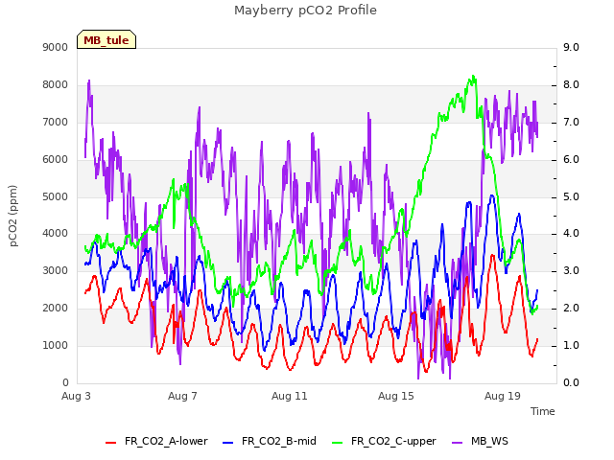Screen dimensions: 614x460
Task: Toggle the FR_CO2_A-lower legend label
Action: click(x=166, y=441)
